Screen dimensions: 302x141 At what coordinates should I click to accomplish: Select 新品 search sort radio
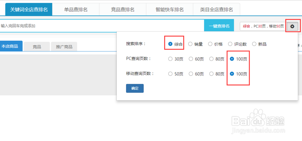click(x=254, y=44)
